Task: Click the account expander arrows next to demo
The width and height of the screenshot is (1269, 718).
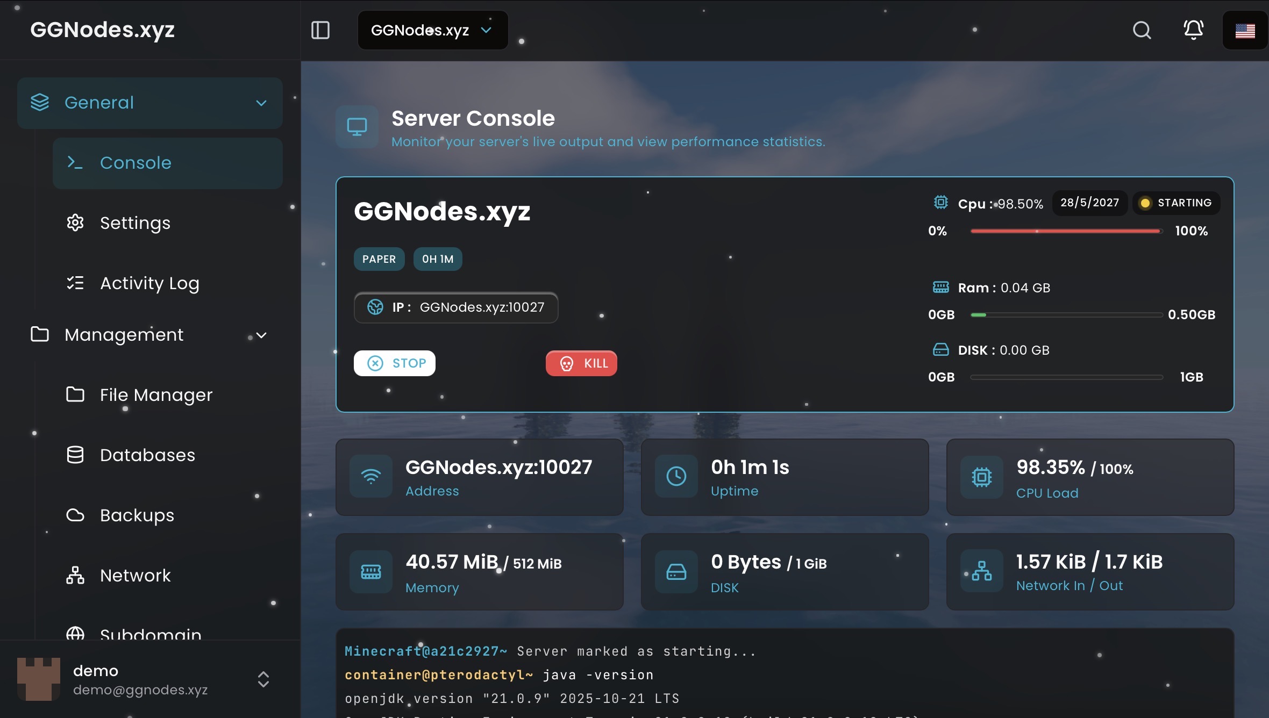Action: pyautogui.click(x=263, y=679)
